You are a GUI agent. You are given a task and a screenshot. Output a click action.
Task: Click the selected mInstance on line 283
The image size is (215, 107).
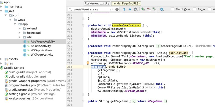[98, 67]
